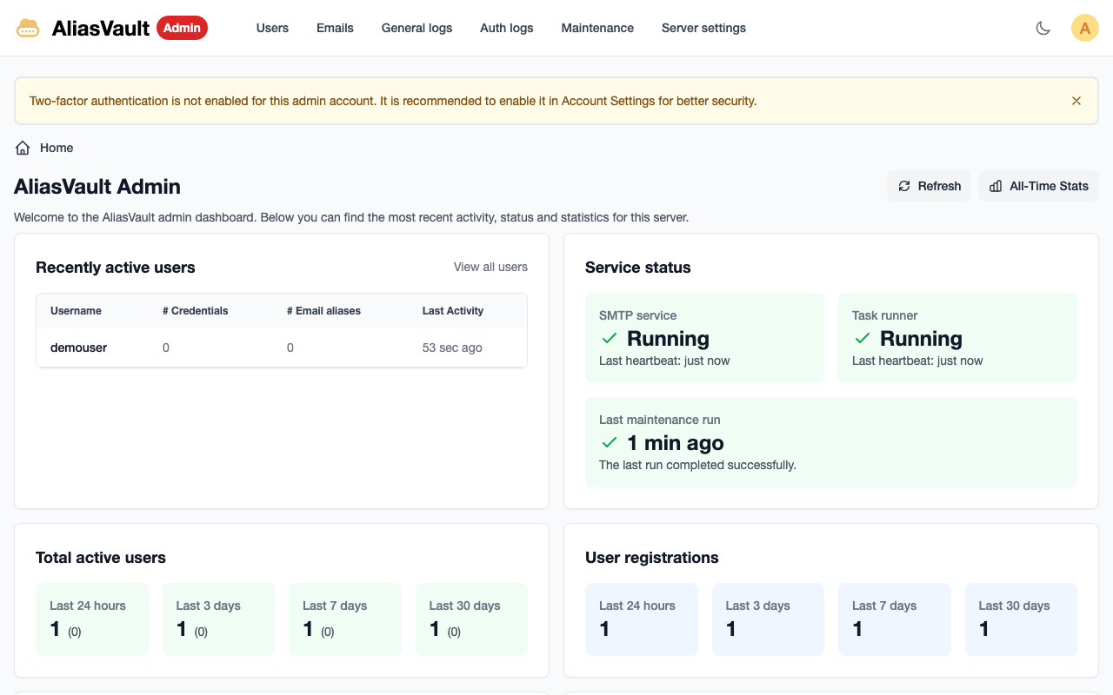The height and width of the screenshot is (695, 1113).
Task: Navigate to Auth logs
Action: [507, 28]
